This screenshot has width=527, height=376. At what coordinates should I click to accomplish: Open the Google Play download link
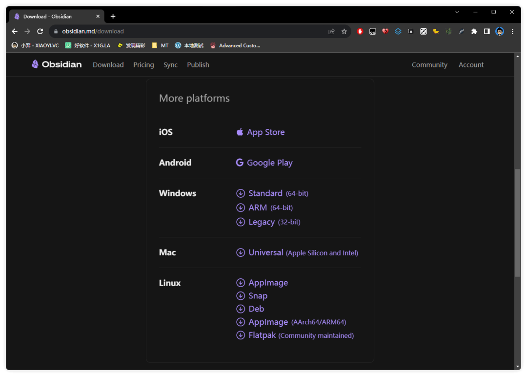(x=269, y=163)
